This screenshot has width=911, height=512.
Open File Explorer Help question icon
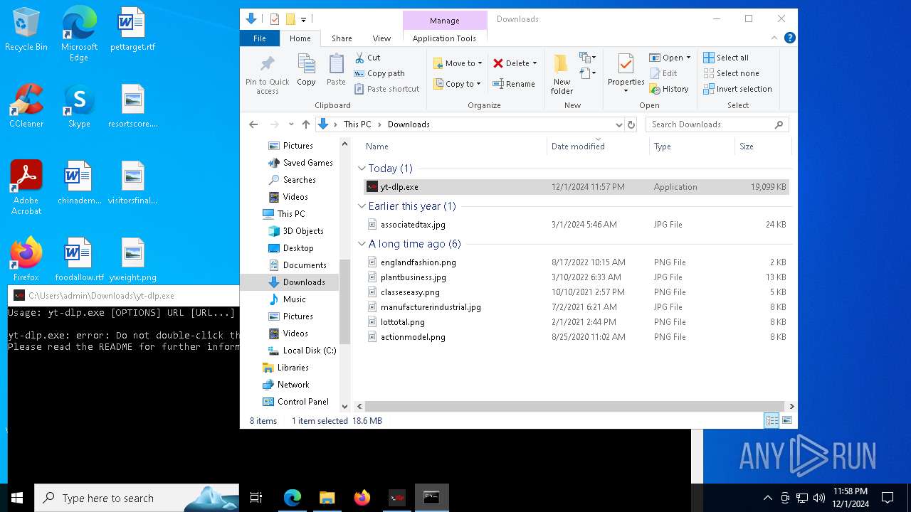coord(789,38)
